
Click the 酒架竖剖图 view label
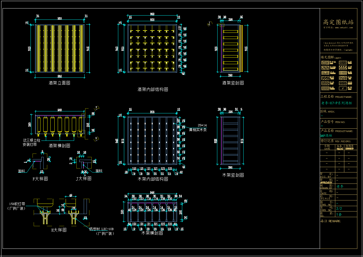(x=233, y=83)
